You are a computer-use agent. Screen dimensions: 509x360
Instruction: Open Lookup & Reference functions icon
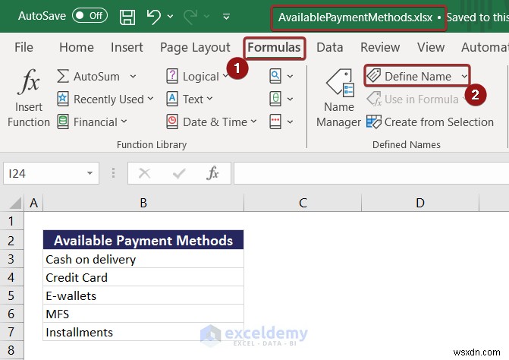[275, 76]
